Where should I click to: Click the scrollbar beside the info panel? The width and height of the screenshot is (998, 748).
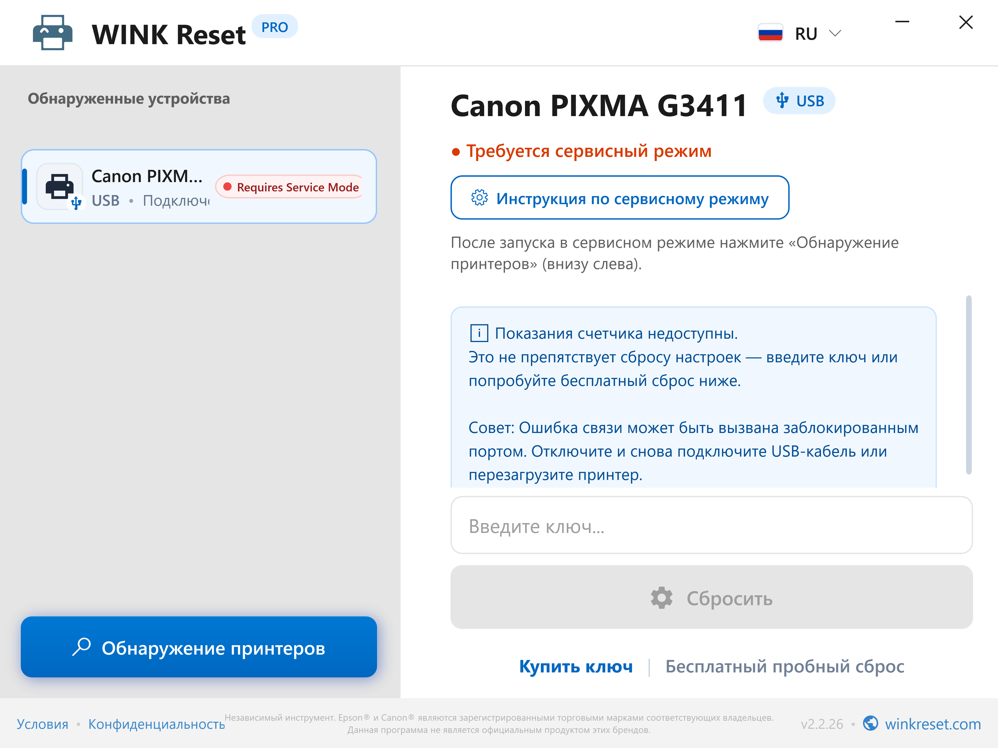point(969,385)
